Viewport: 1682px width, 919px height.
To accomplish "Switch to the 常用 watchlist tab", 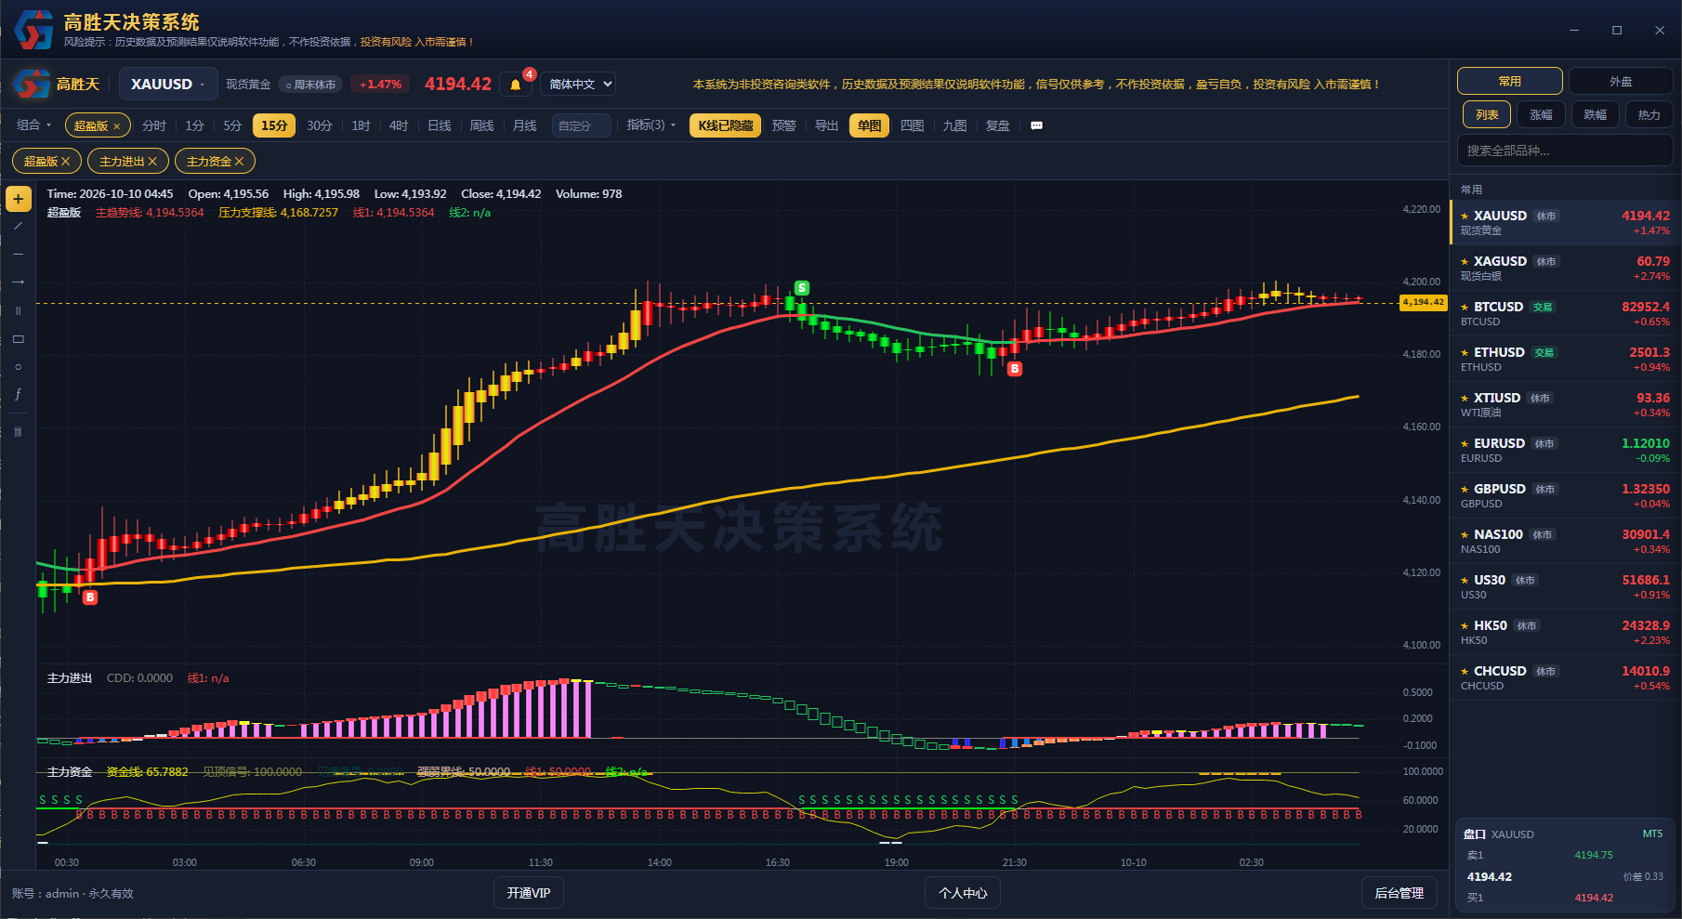I will tap(1510, 81).
